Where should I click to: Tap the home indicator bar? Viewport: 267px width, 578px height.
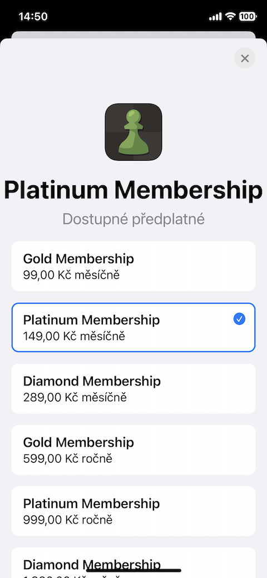pos(133,571)
